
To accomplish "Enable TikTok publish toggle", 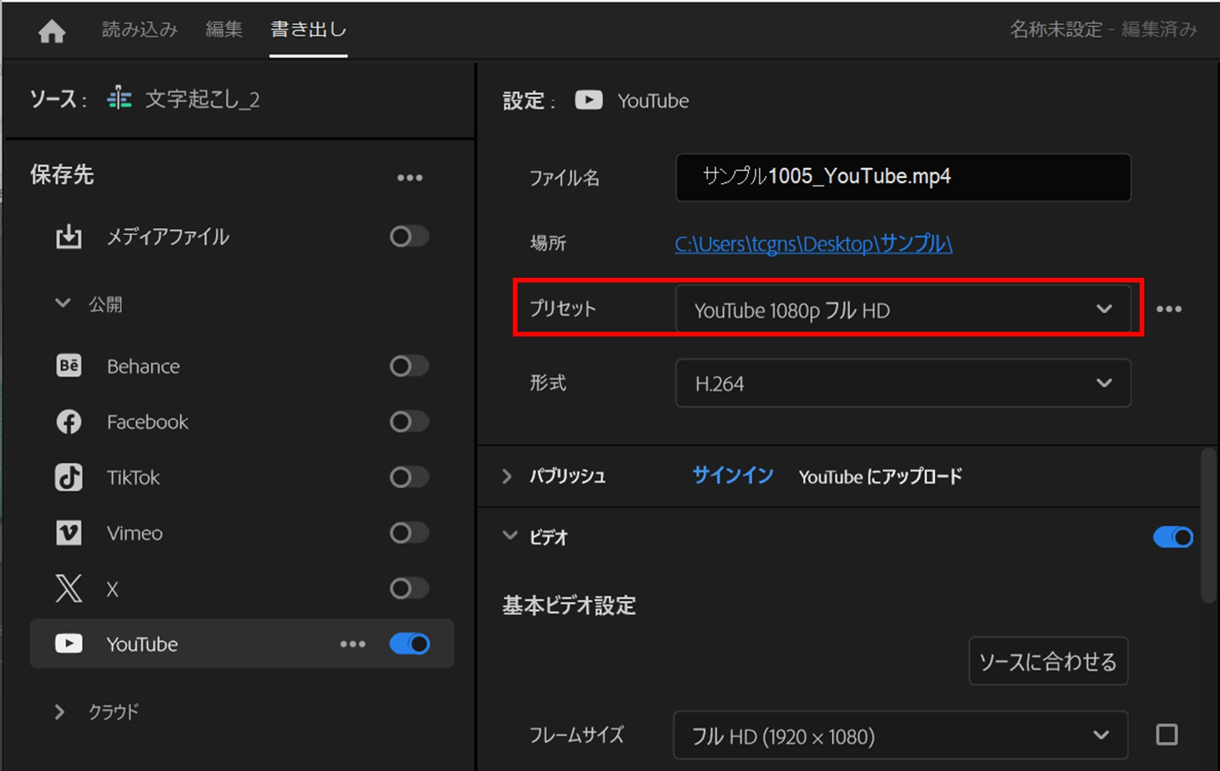I will (x=409, y=477).
